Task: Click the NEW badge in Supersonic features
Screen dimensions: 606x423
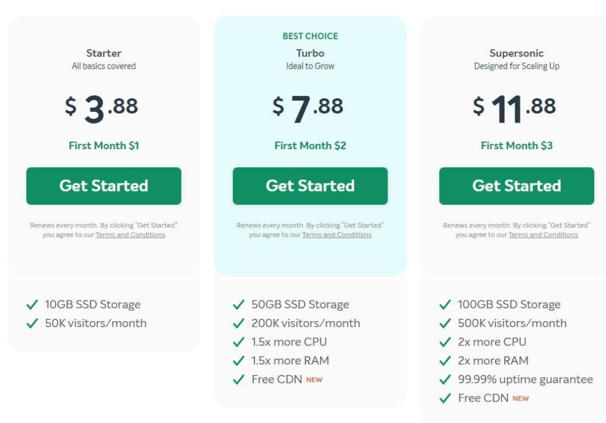Action: [520, 398]
